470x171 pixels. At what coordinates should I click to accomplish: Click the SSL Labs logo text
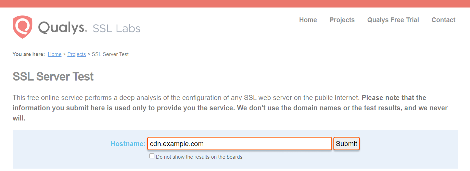coord(116,28)
